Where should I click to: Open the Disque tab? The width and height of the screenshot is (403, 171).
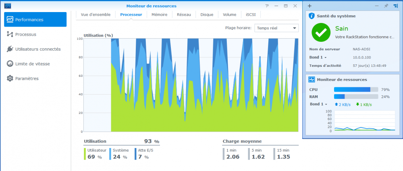[x=207, y=14]
